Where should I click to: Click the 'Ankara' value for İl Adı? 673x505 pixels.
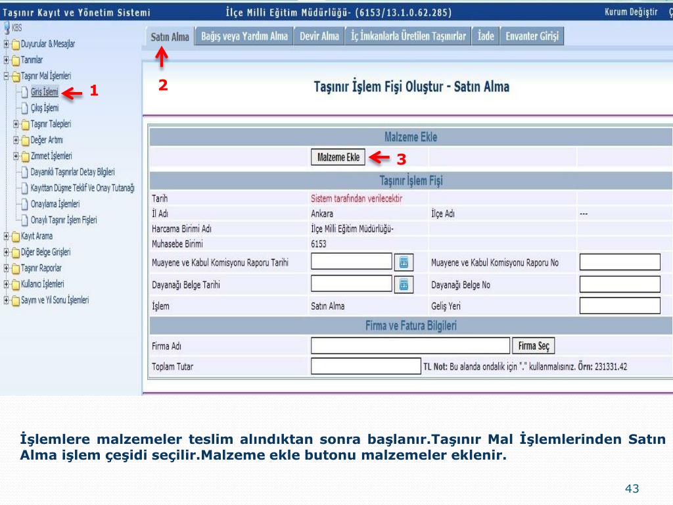click(x=322, y=214)
